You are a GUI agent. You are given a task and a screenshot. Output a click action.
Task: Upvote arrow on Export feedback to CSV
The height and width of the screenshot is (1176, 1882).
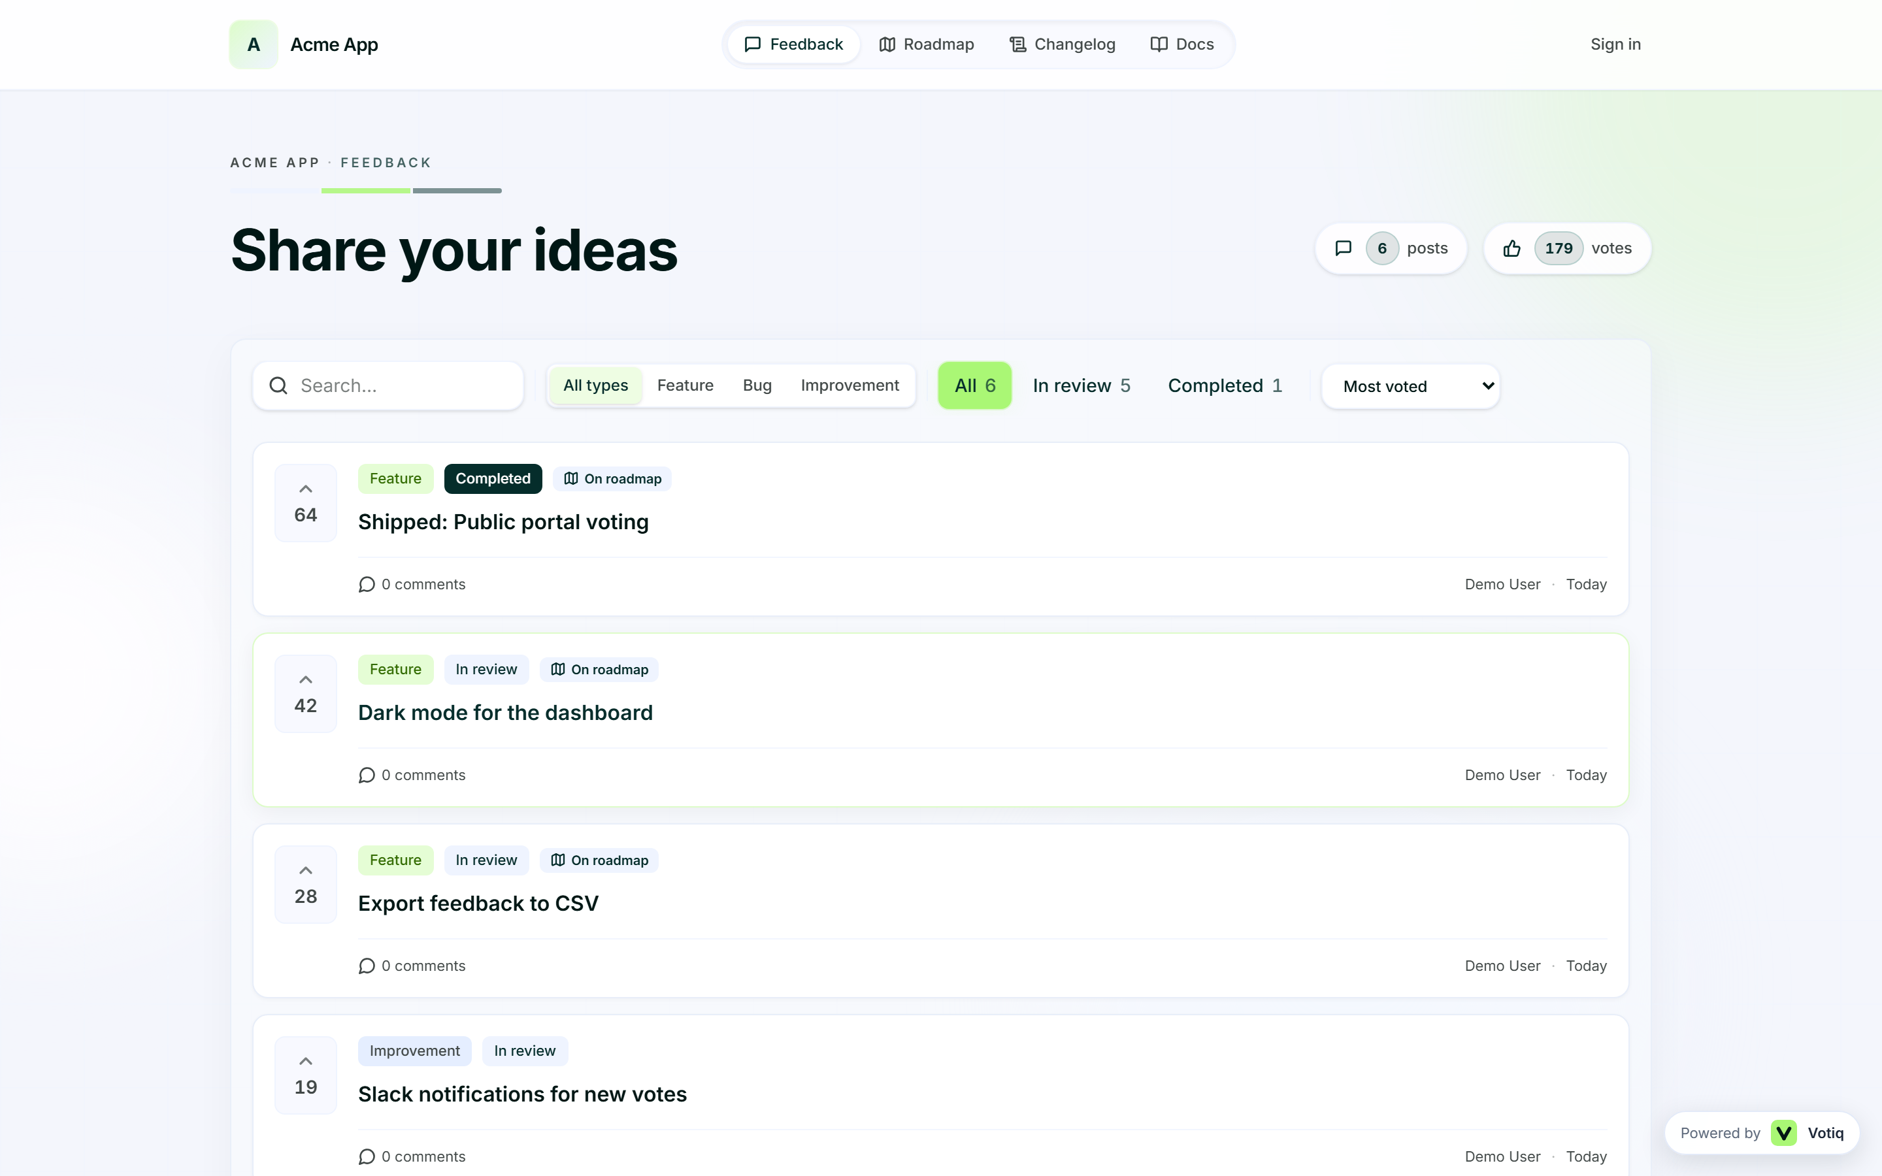pyautogui.click(x=306, y=870)
